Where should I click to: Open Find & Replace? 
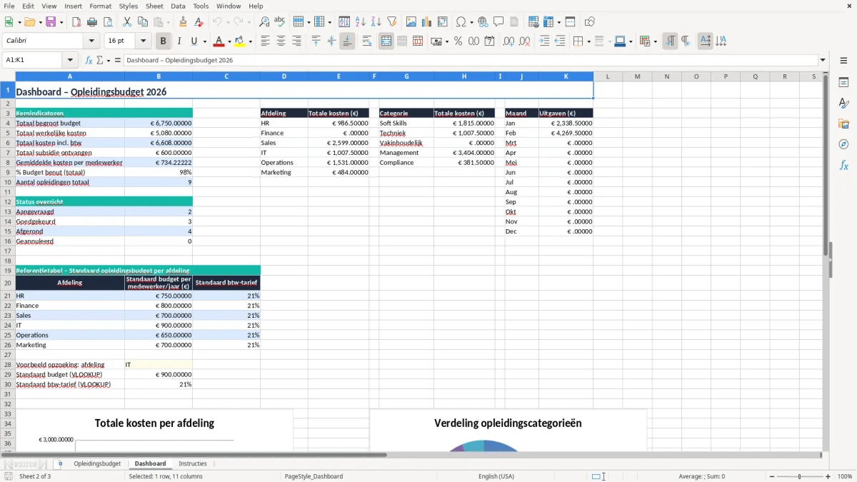pyautogui.click(x=264, y=22)
